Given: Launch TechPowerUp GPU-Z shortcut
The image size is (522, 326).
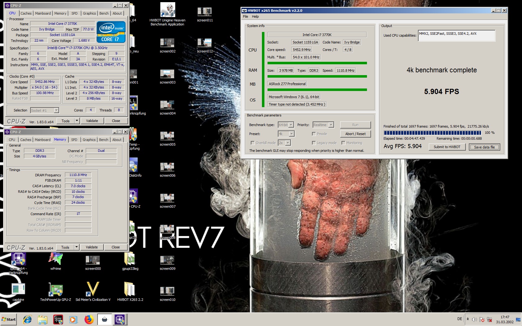Looking at the screenshot, I should [x=56, y=292].
